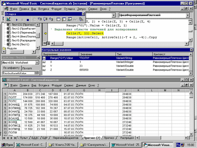The image size is (197, 148).
Task: Toggle Design Mode in the Отладка toolbar
Action: (9, 19)
